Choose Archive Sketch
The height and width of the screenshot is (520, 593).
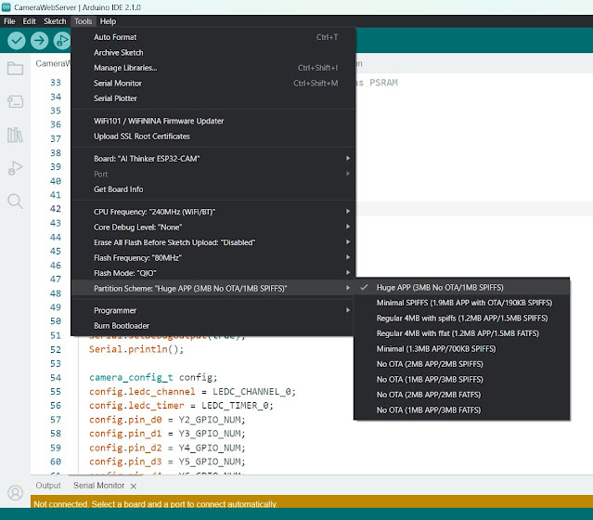[x=213, y=53]
